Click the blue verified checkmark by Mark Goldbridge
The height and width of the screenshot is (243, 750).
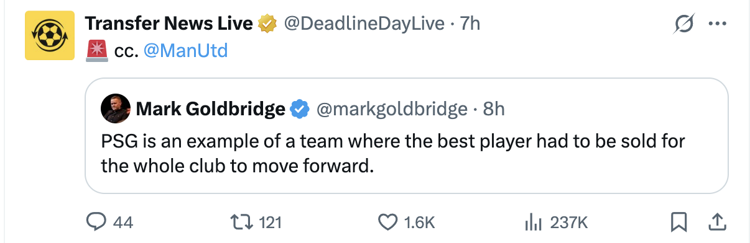click(x=300, y=109)
